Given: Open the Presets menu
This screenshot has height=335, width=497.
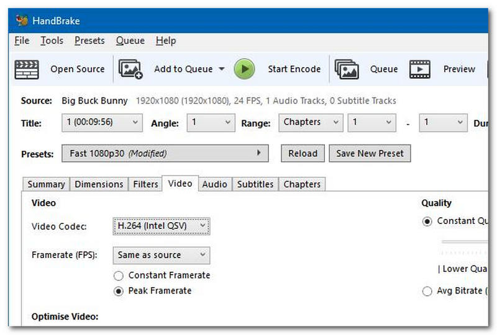Looking at the screenshot, I should 89,40.
